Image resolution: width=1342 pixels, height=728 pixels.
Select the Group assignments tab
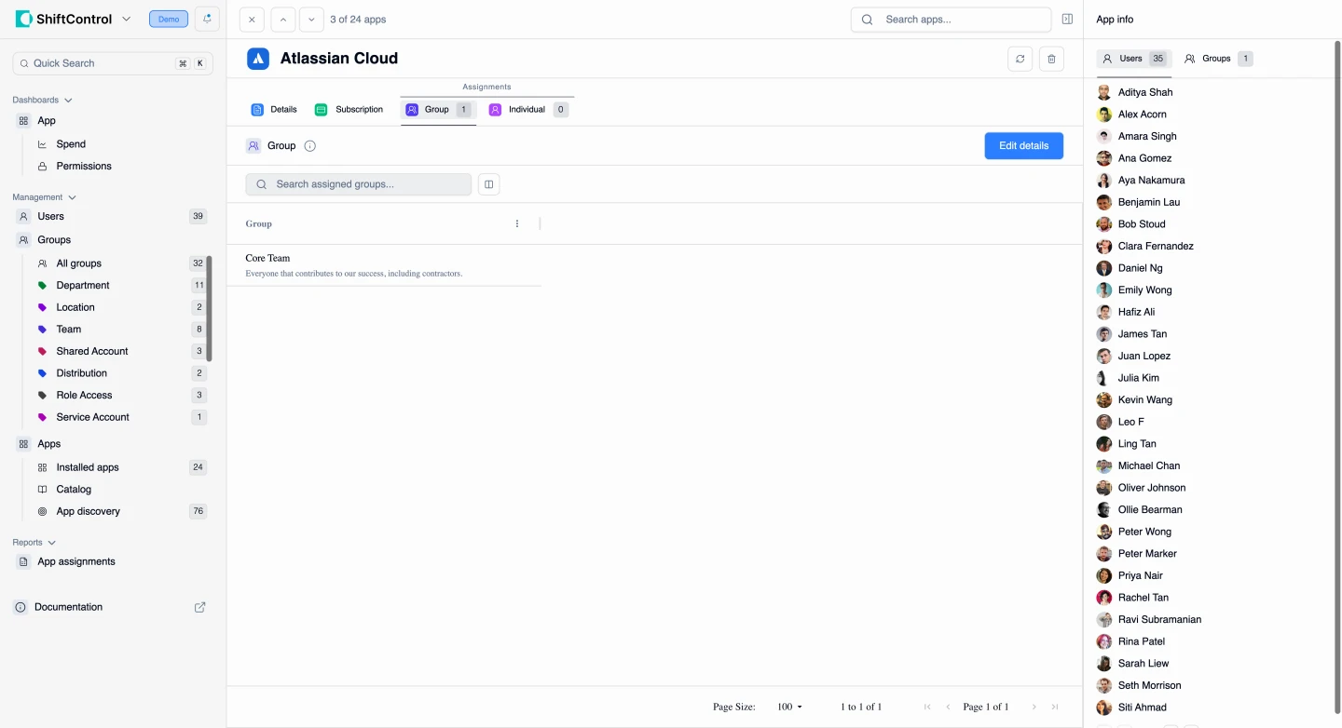coord(438,110)
